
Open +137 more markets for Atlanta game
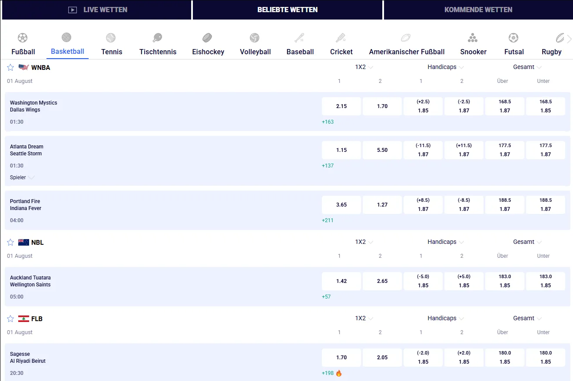click(x=328, y=166)
